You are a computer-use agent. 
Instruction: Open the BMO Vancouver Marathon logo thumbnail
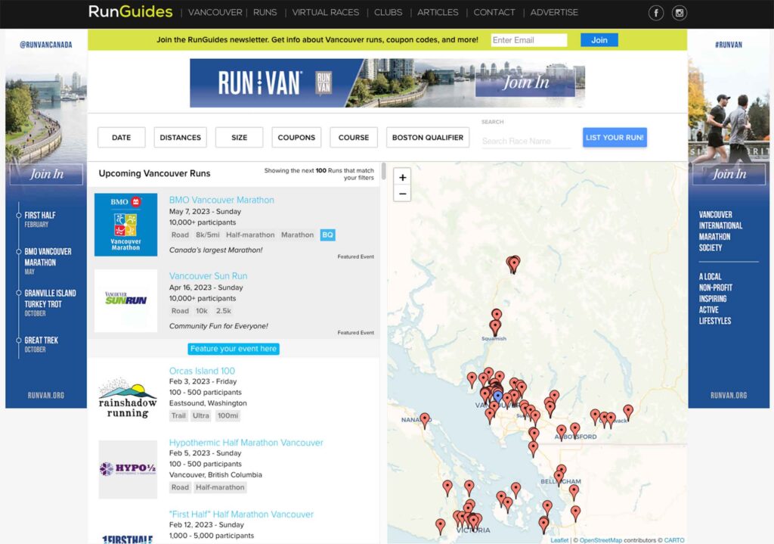click(125, 225)
